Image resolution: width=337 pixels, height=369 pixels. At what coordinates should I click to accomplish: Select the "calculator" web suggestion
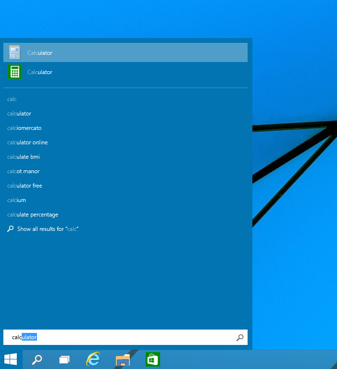19,114
